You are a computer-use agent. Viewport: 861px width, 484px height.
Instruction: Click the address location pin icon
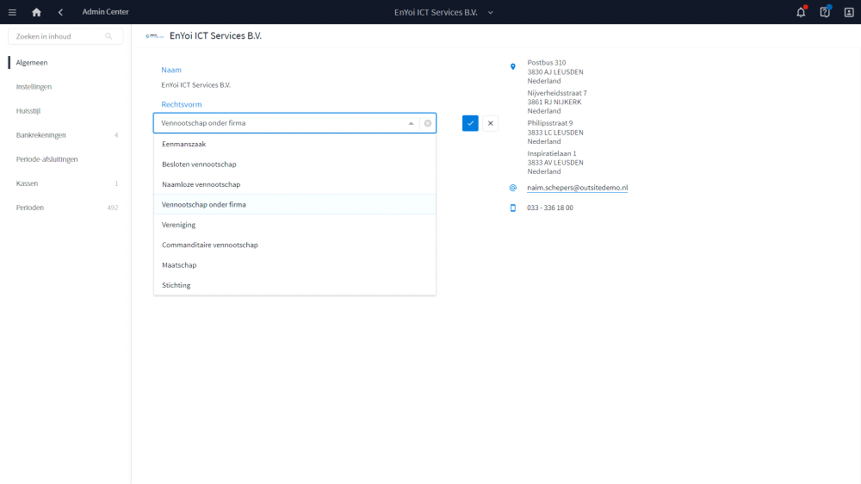513,66
